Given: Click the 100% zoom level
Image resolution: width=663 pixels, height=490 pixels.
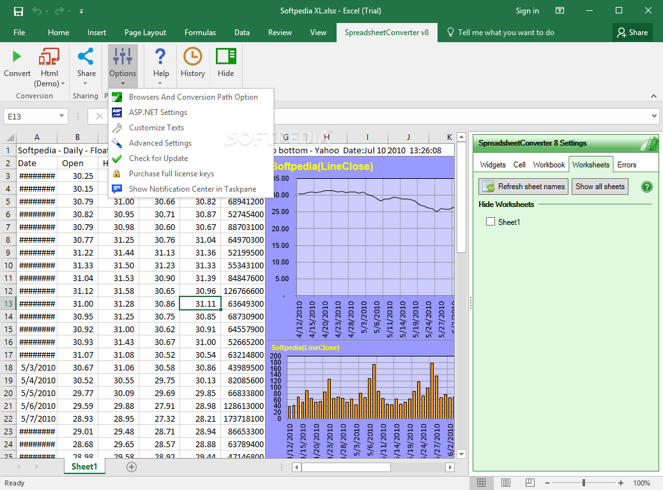Looking at the screenshot, I should point(641,483).
